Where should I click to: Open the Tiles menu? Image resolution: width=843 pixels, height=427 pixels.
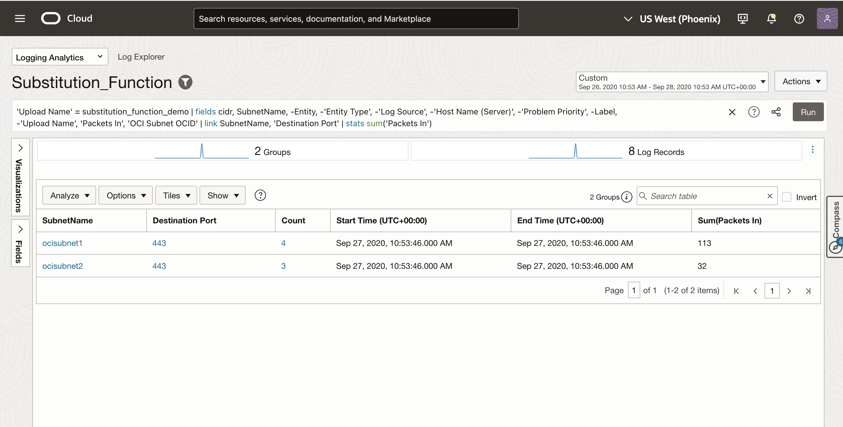[x=176, y=195]
